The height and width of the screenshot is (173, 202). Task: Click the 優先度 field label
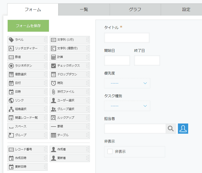(110, 73)
